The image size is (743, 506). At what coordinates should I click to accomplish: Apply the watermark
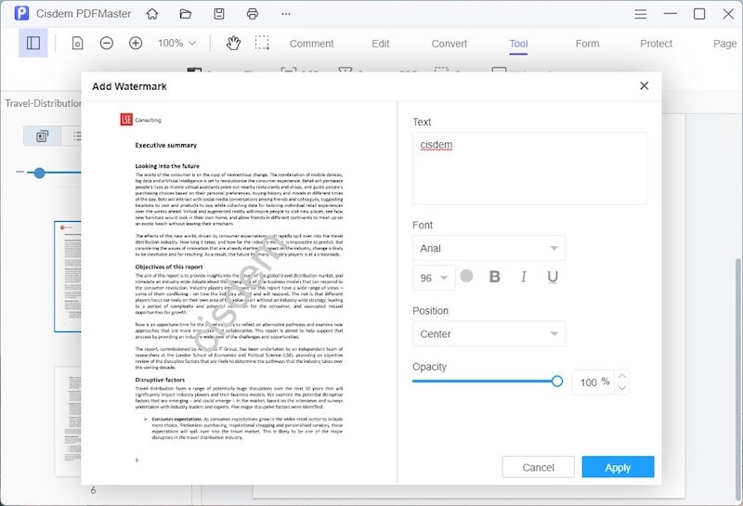(618, 467)
